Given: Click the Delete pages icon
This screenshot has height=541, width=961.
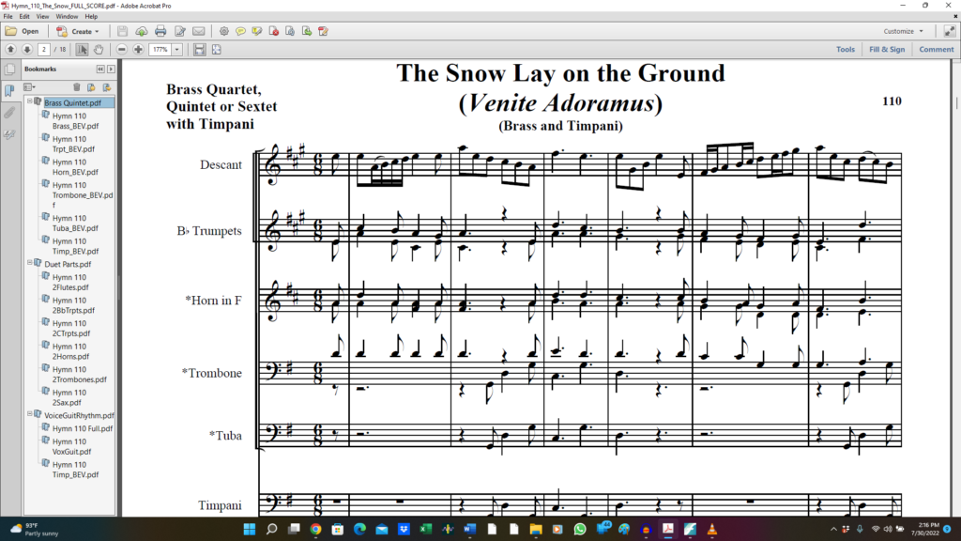Looking at the screenshot, I should coord(274,31).
